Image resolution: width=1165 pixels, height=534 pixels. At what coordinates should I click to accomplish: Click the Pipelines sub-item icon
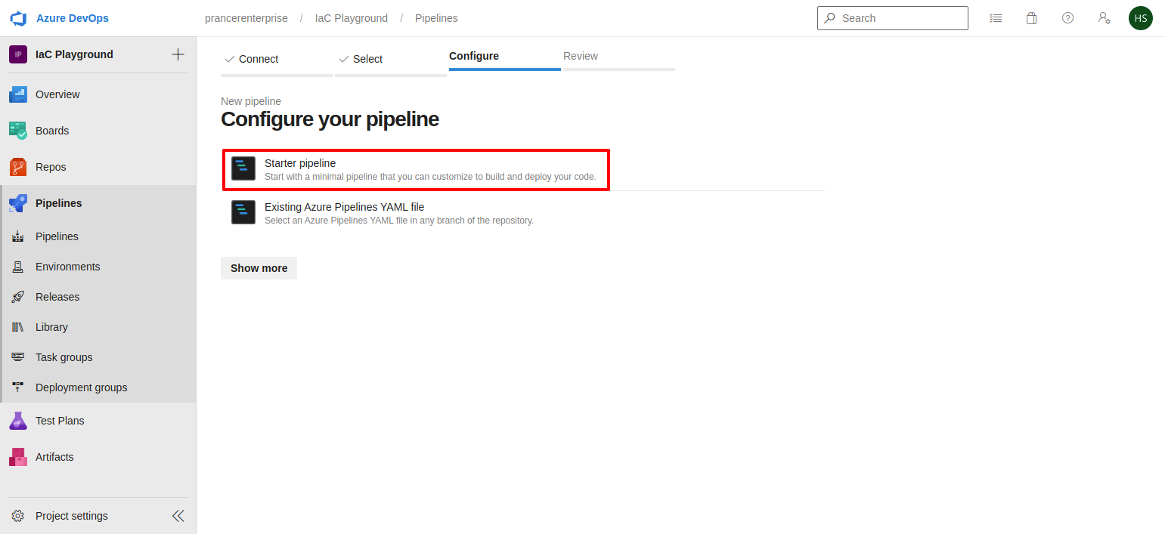pos(18,236)
